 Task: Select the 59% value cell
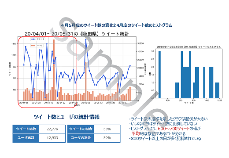click(107, 138)
